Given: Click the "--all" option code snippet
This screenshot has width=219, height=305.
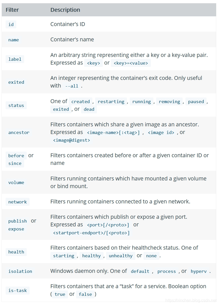Looking at the screenshot, I should 72,86.
